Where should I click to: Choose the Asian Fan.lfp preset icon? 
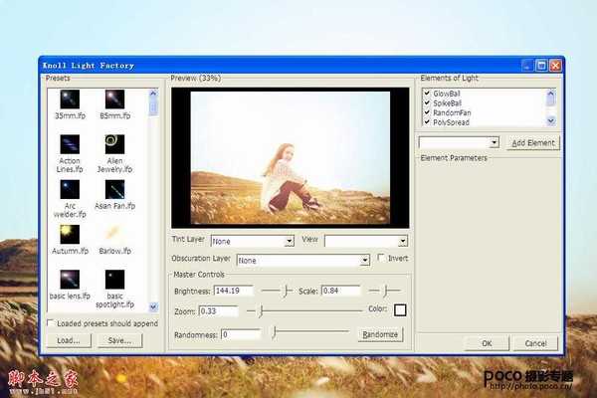click(114, 190)
